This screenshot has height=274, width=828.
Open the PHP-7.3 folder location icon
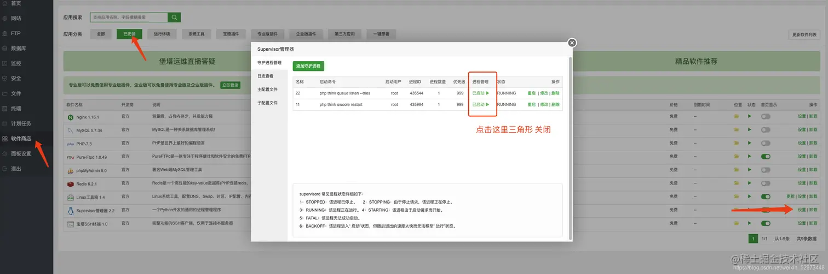tap(737, 144)
